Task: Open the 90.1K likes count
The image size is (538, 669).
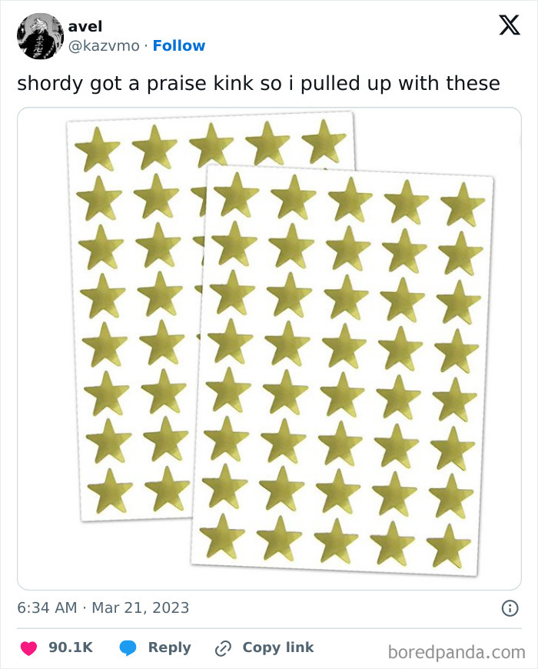Action: coord(71,647)
